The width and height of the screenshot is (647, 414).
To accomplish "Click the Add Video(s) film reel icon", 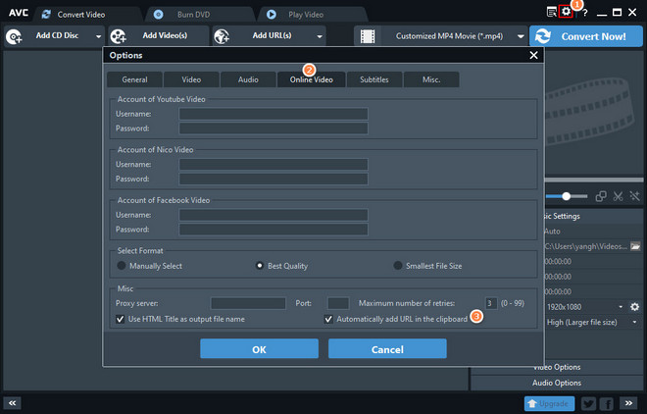I will (119, 36).
